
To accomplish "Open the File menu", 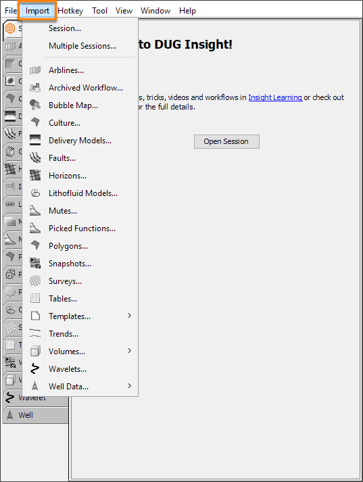I will pyautogui.click(x=10, y=11).
